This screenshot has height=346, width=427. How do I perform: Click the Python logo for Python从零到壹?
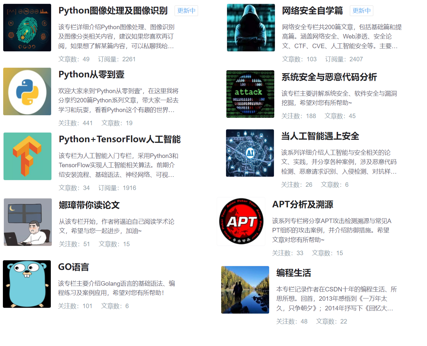click(x=27, y=91)
